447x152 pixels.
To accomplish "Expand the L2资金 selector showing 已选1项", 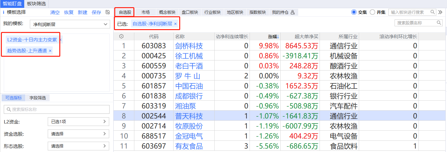I will point(78,122).
